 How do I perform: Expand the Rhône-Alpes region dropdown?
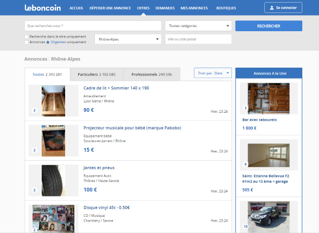click(x=128, y=40)
